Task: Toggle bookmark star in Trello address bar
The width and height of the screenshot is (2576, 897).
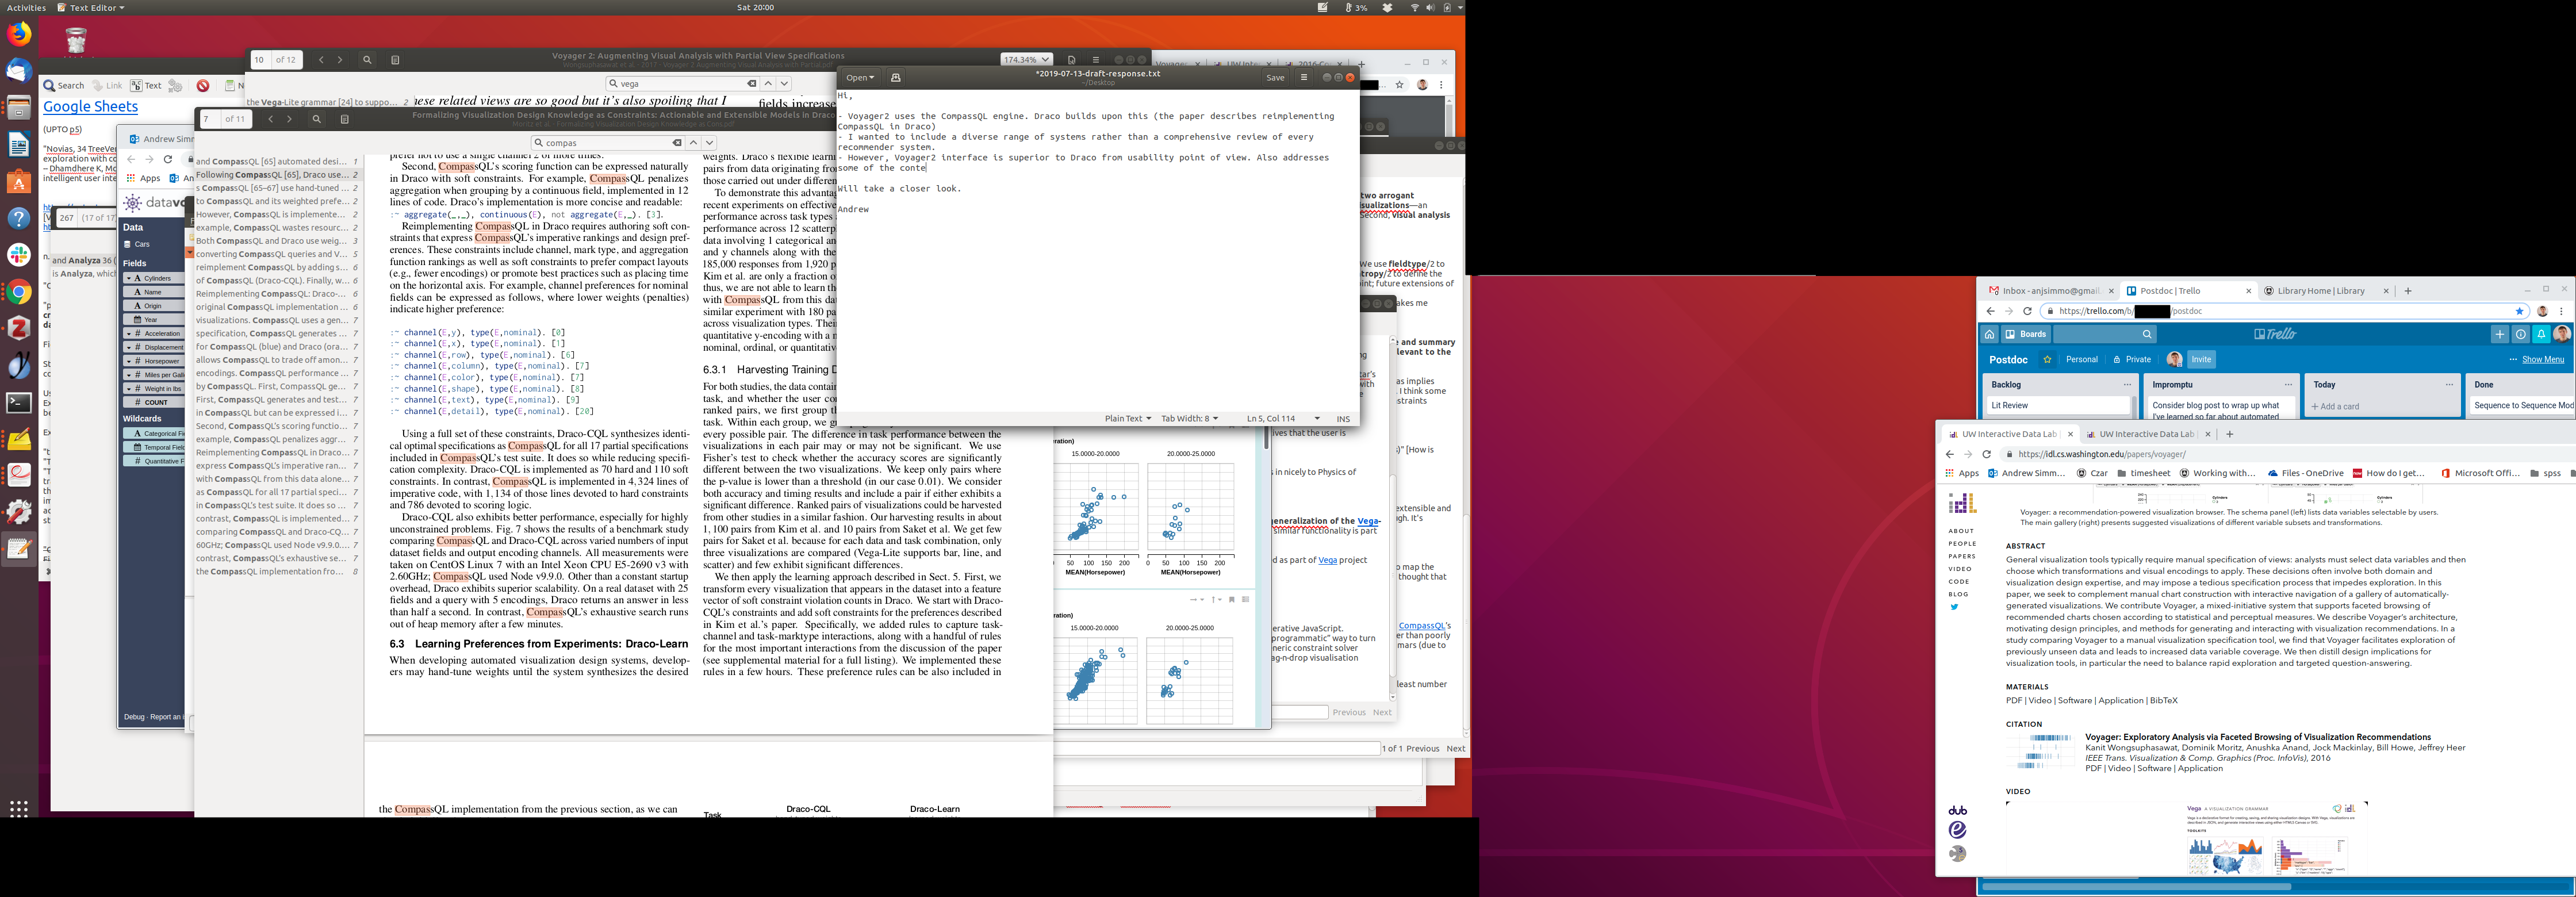Action: coord(2519,311)
